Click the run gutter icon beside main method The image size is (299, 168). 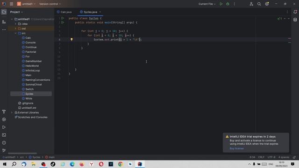tap(63, 22)
